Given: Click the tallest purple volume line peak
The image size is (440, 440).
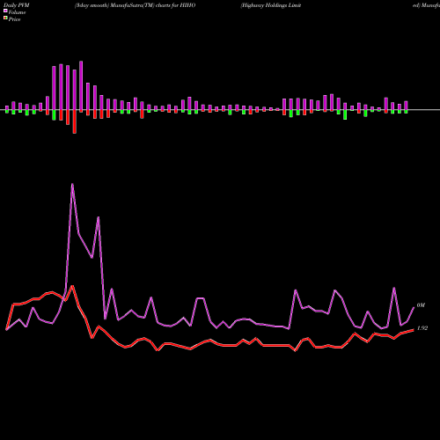Looking at the screenshot, I should 72,185.
